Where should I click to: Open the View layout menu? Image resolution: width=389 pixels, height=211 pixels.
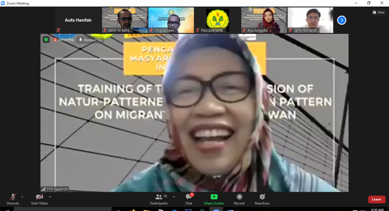coord(378,12)
